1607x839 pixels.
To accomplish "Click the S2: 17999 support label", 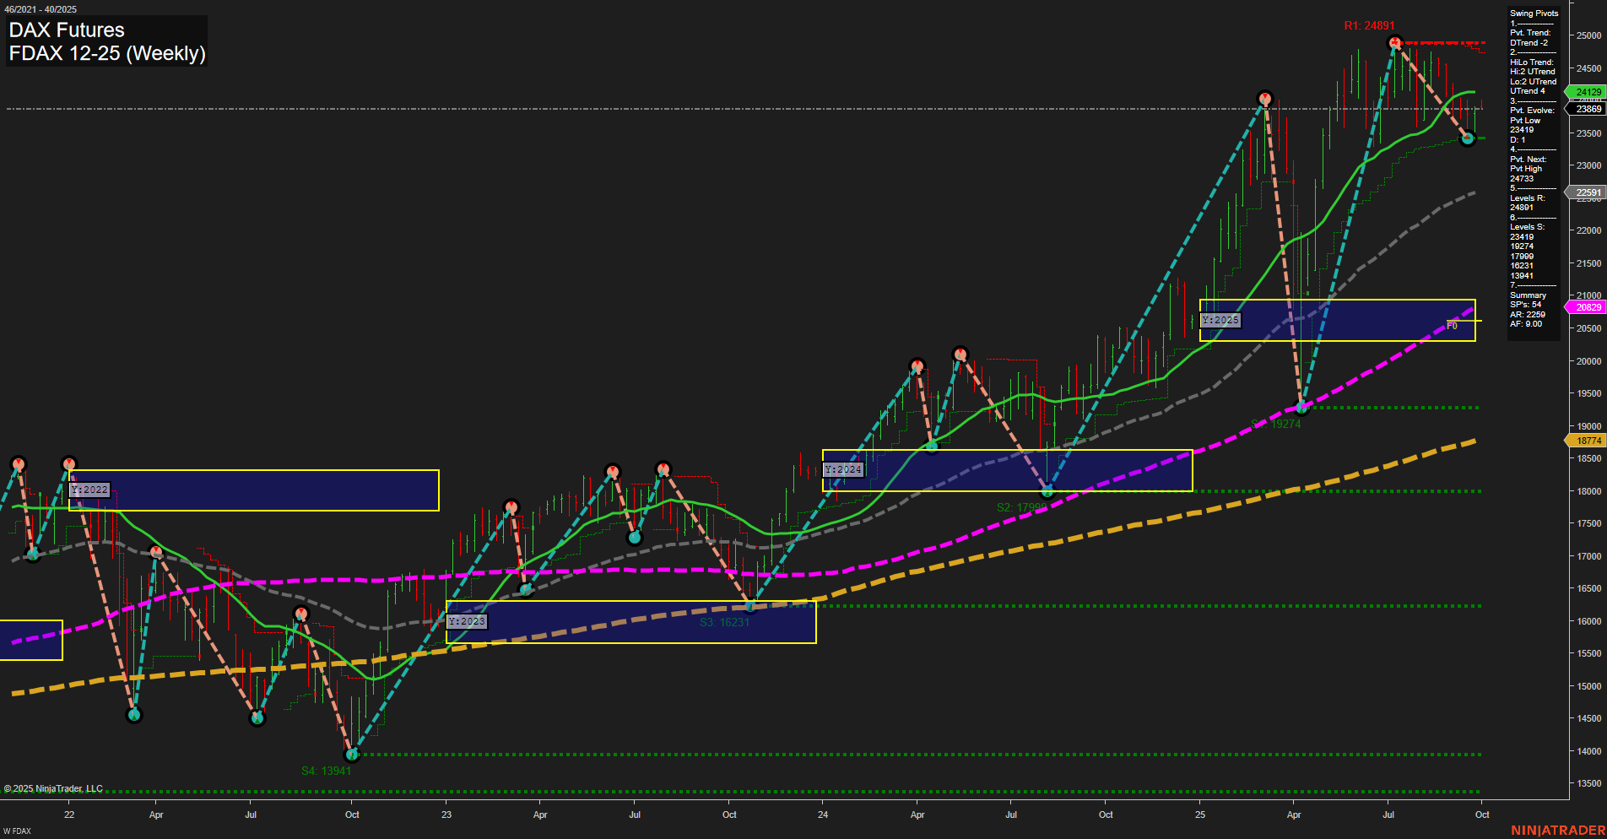I will (1021, 507).
